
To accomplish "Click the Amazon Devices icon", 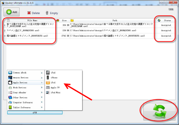I will [10, 78].
